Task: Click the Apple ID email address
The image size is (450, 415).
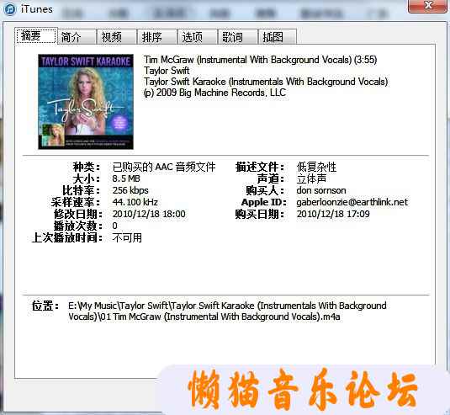Action: tap(352, 202)
